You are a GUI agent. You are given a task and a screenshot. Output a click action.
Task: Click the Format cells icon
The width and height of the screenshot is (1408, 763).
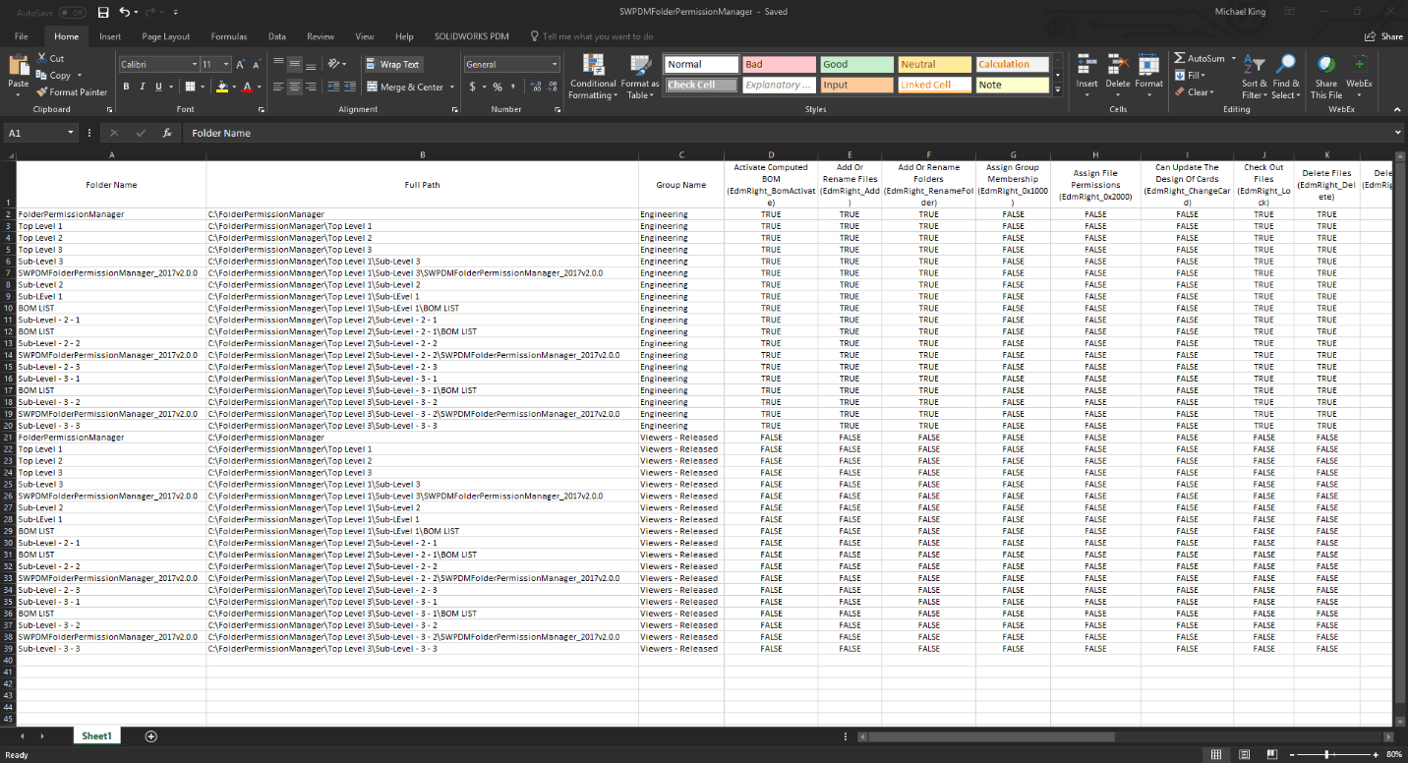[x=1149, y=65]
